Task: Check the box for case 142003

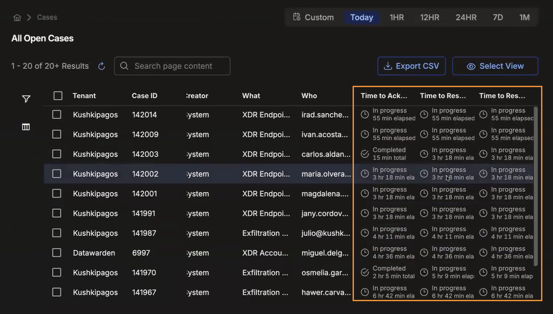Action: [x=57, y=154]
